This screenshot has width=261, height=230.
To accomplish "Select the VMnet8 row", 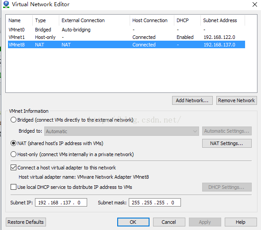I will pos(127,45).
